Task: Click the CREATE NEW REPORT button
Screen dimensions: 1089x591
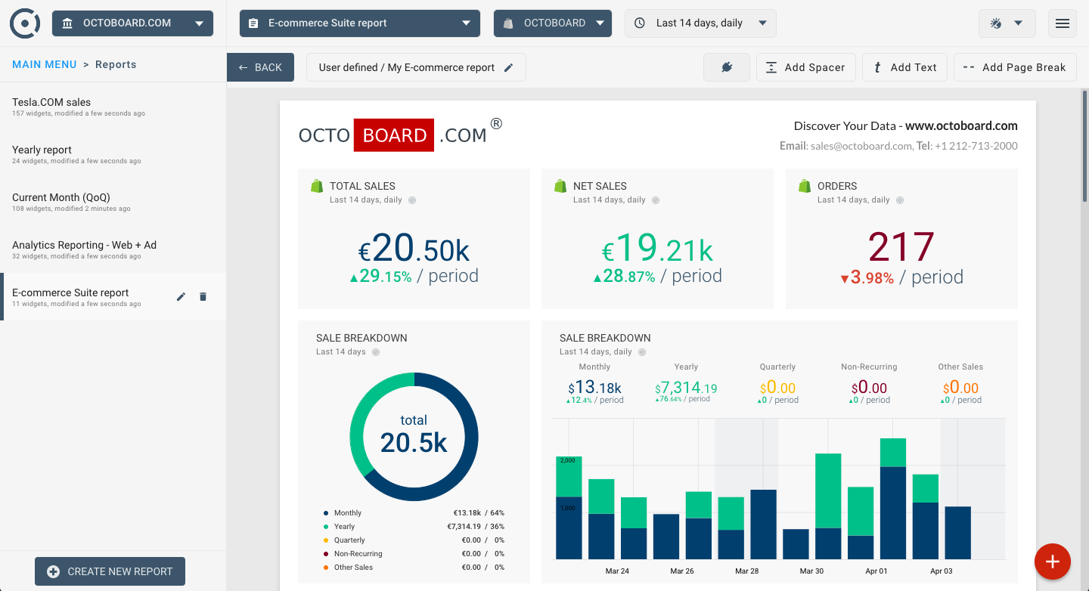Action: tap(110, 571)
